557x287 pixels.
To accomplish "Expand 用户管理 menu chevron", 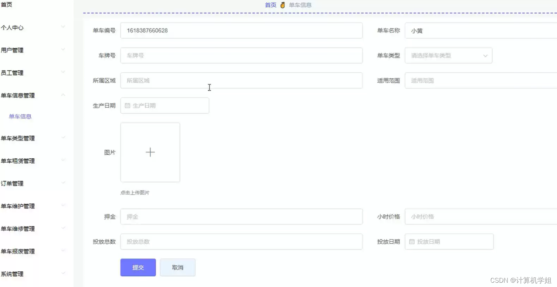I will pos(63,49).
